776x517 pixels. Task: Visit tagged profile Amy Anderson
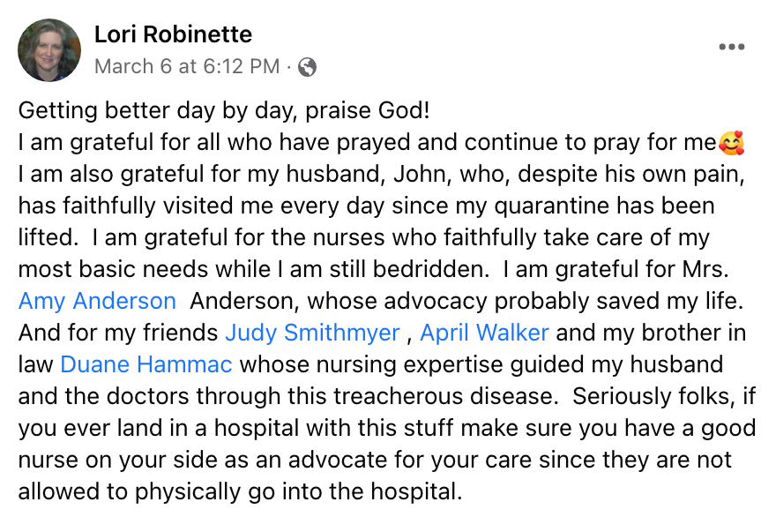(97, 301)
